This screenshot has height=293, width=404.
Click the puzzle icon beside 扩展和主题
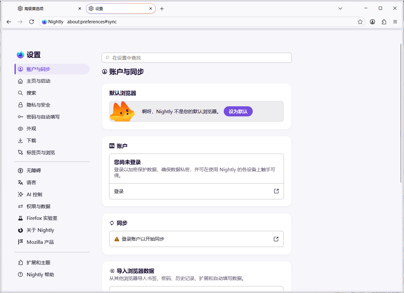pyautogui.click(x=20, y=263)
